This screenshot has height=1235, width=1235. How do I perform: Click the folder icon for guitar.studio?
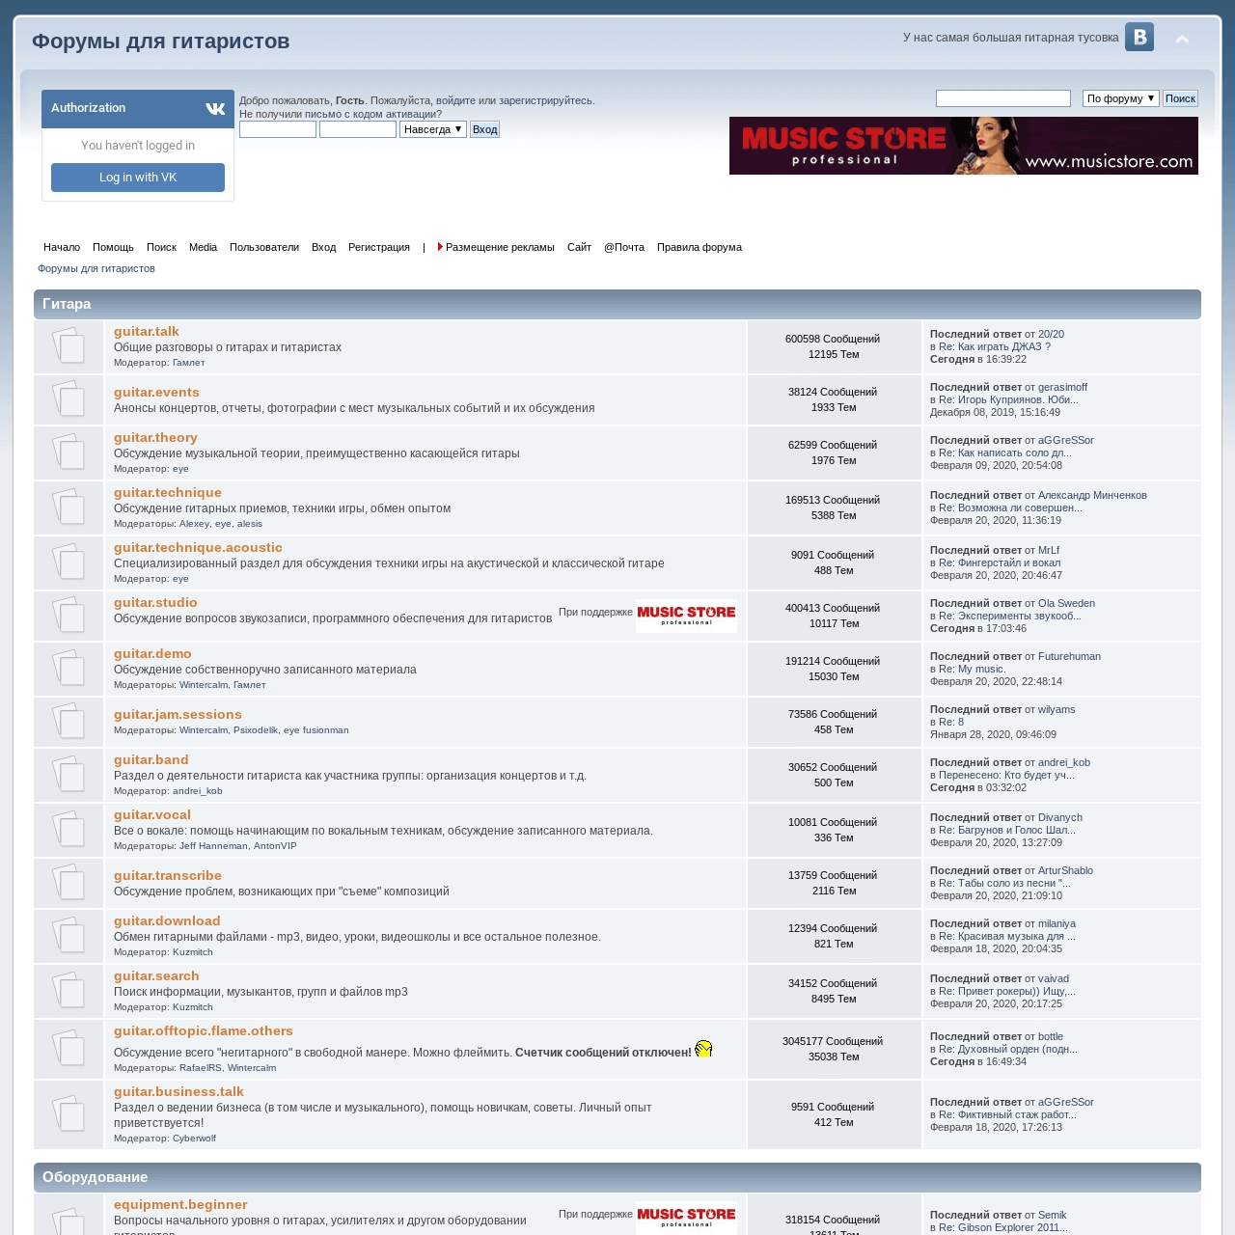(69, 616)
